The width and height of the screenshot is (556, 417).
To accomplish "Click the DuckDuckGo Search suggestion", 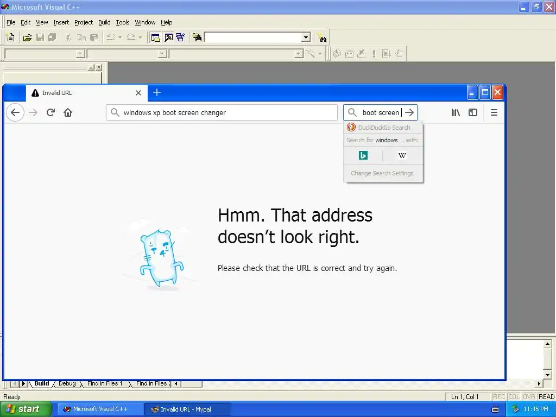I will point(383,127).
